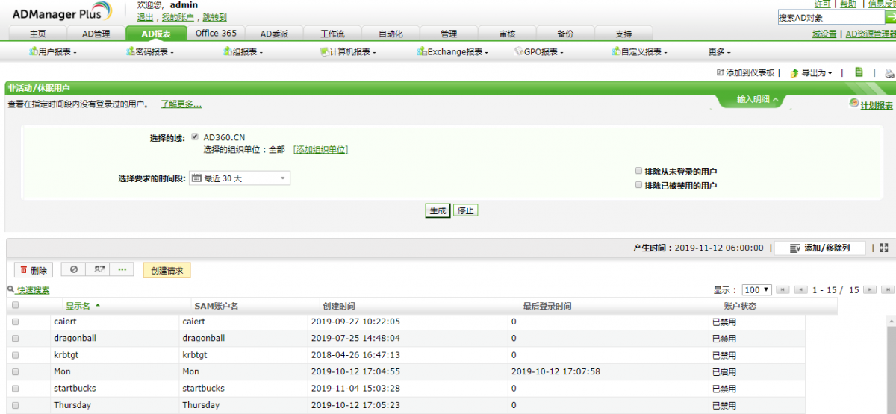This screenshot has width=896, height=414.
Task: Switch to the 审核 tab
Action: click(508, 34)
